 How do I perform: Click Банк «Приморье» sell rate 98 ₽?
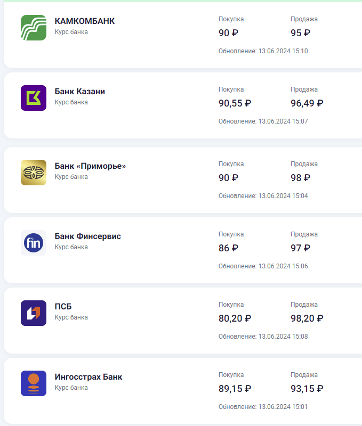[x=300, y=178]
